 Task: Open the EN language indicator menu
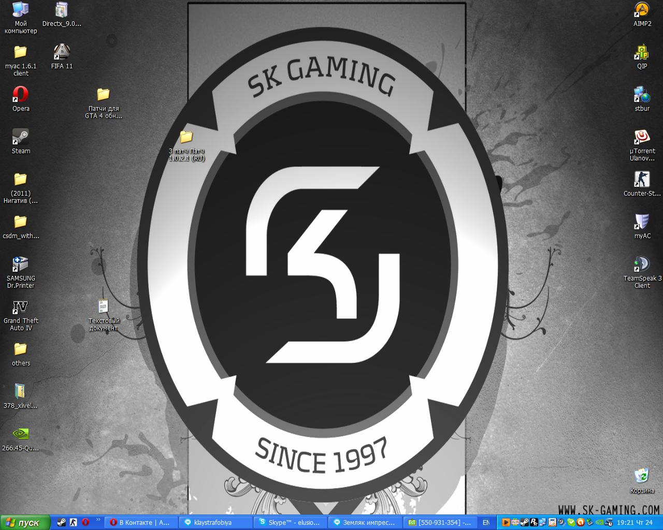[x=486, y=523]
